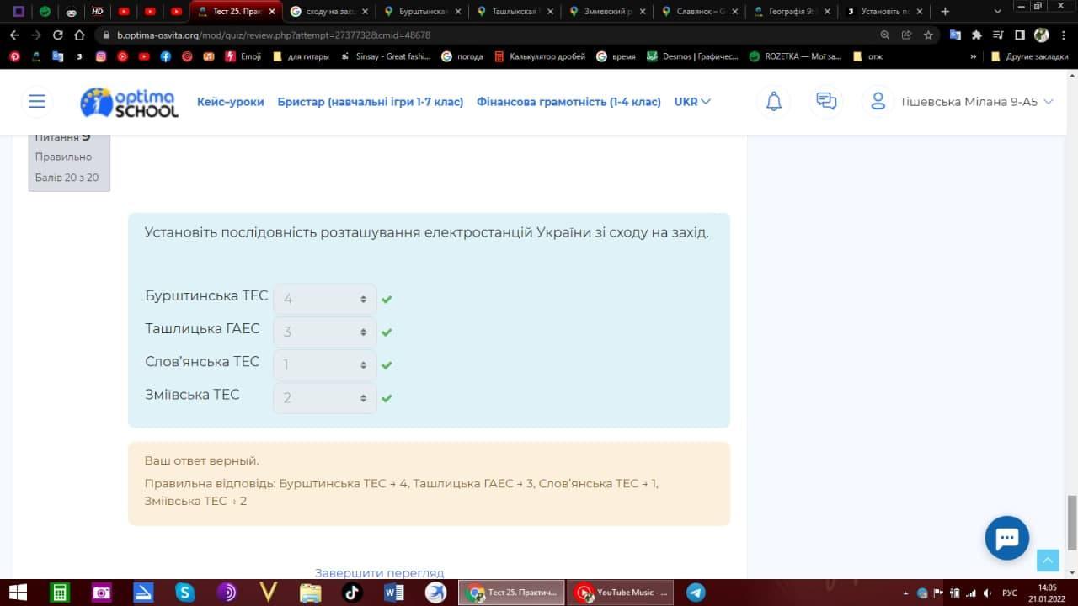Expand the UKR language selector
Image resolution: width=1078 pixels, height=606 pixels.
(x=692, y=102)
